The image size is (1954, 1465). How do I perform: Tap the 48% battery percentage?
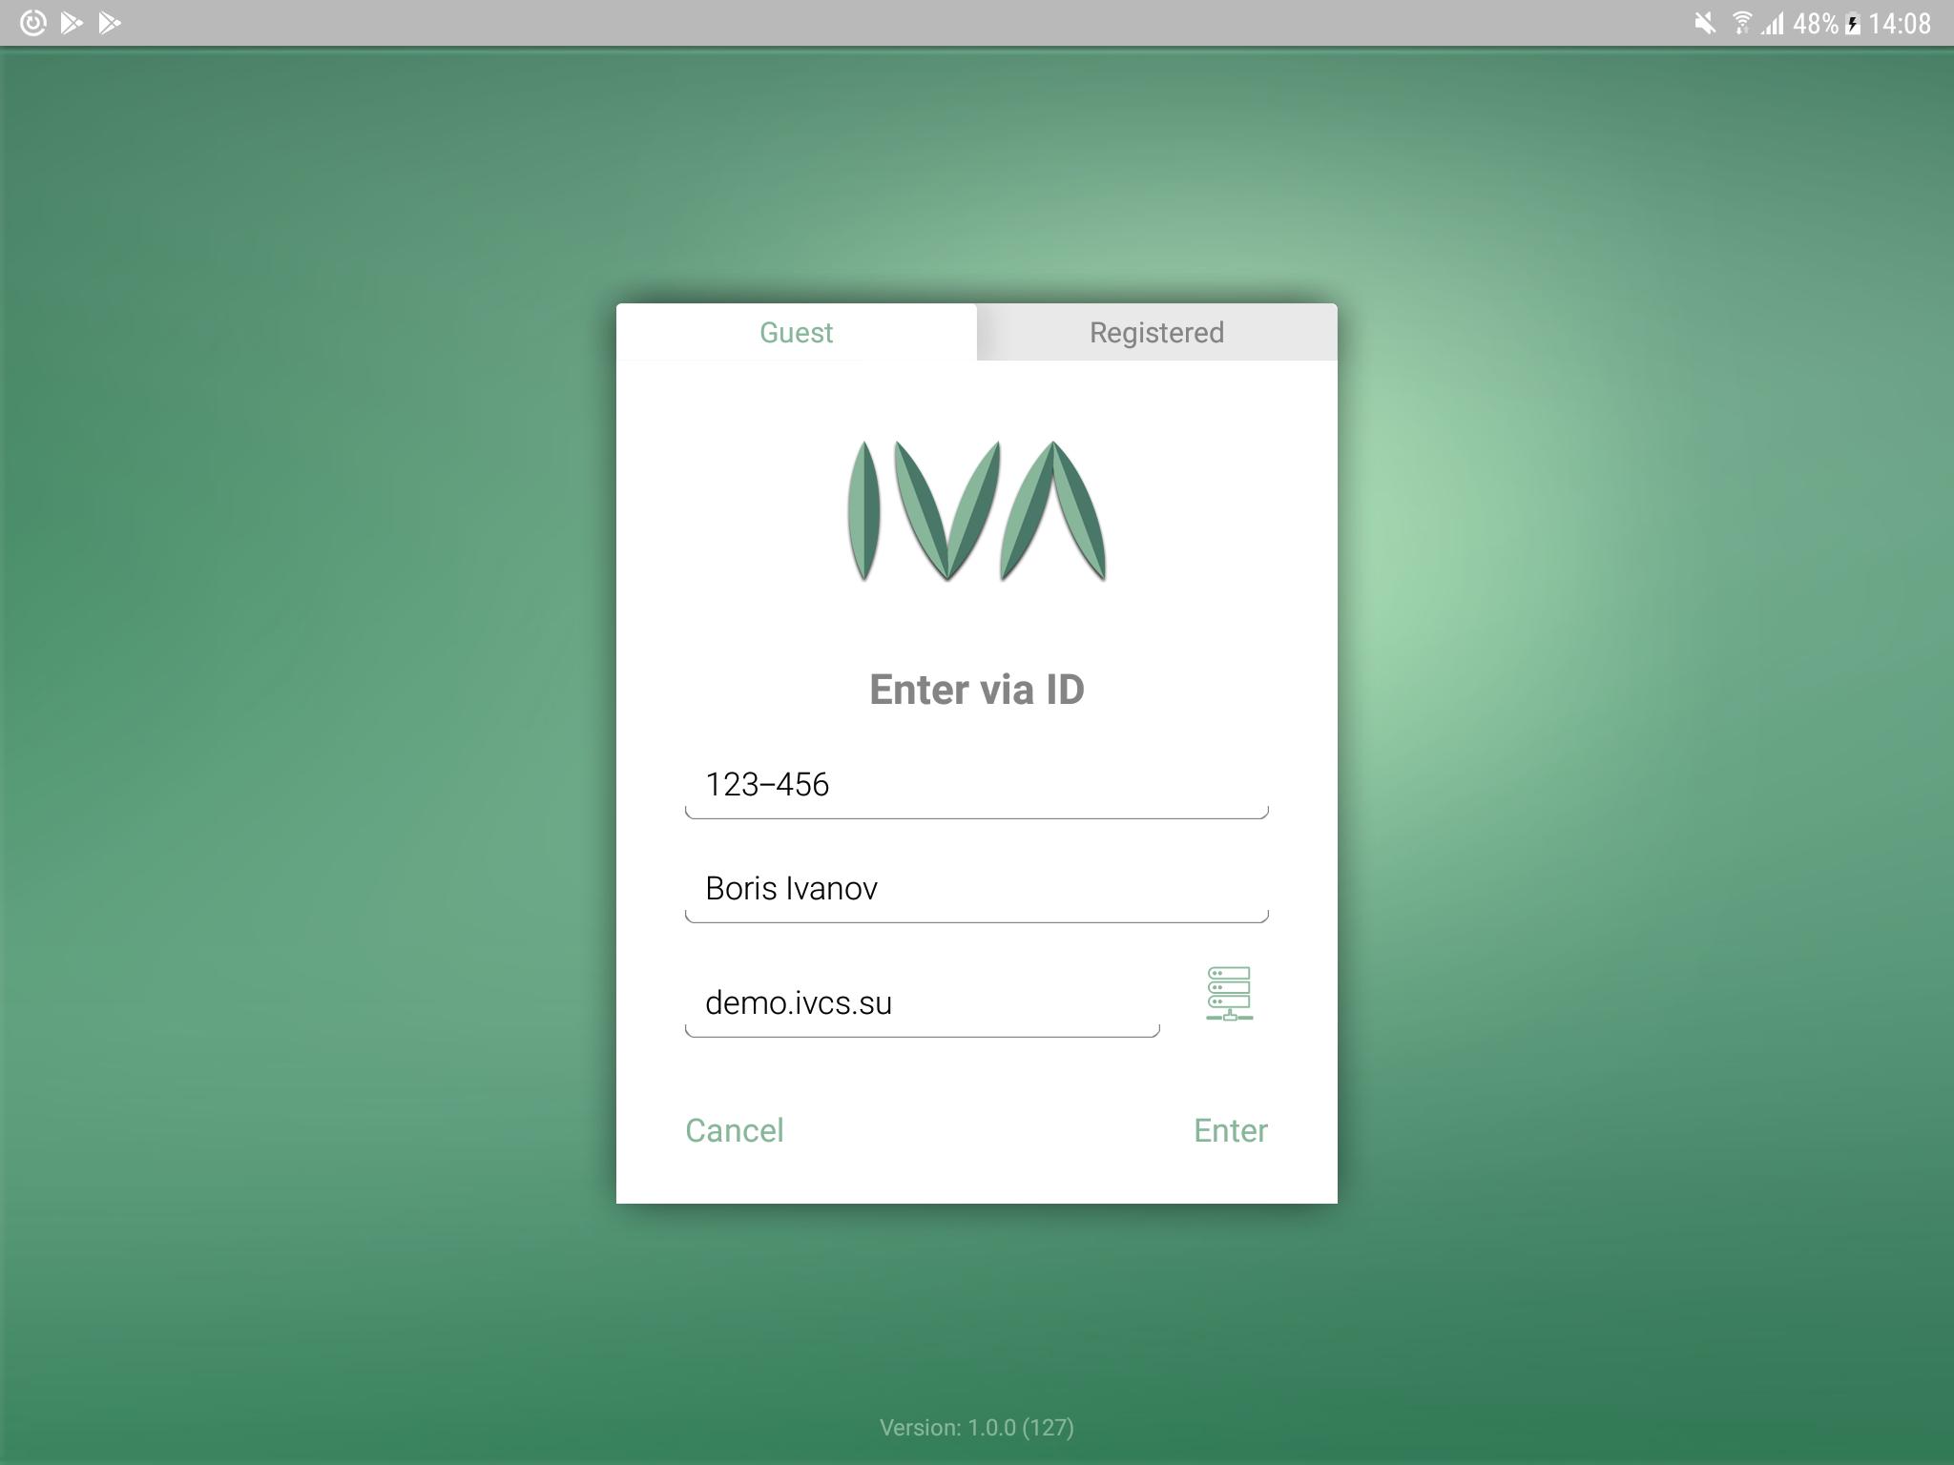(1816, 23)
